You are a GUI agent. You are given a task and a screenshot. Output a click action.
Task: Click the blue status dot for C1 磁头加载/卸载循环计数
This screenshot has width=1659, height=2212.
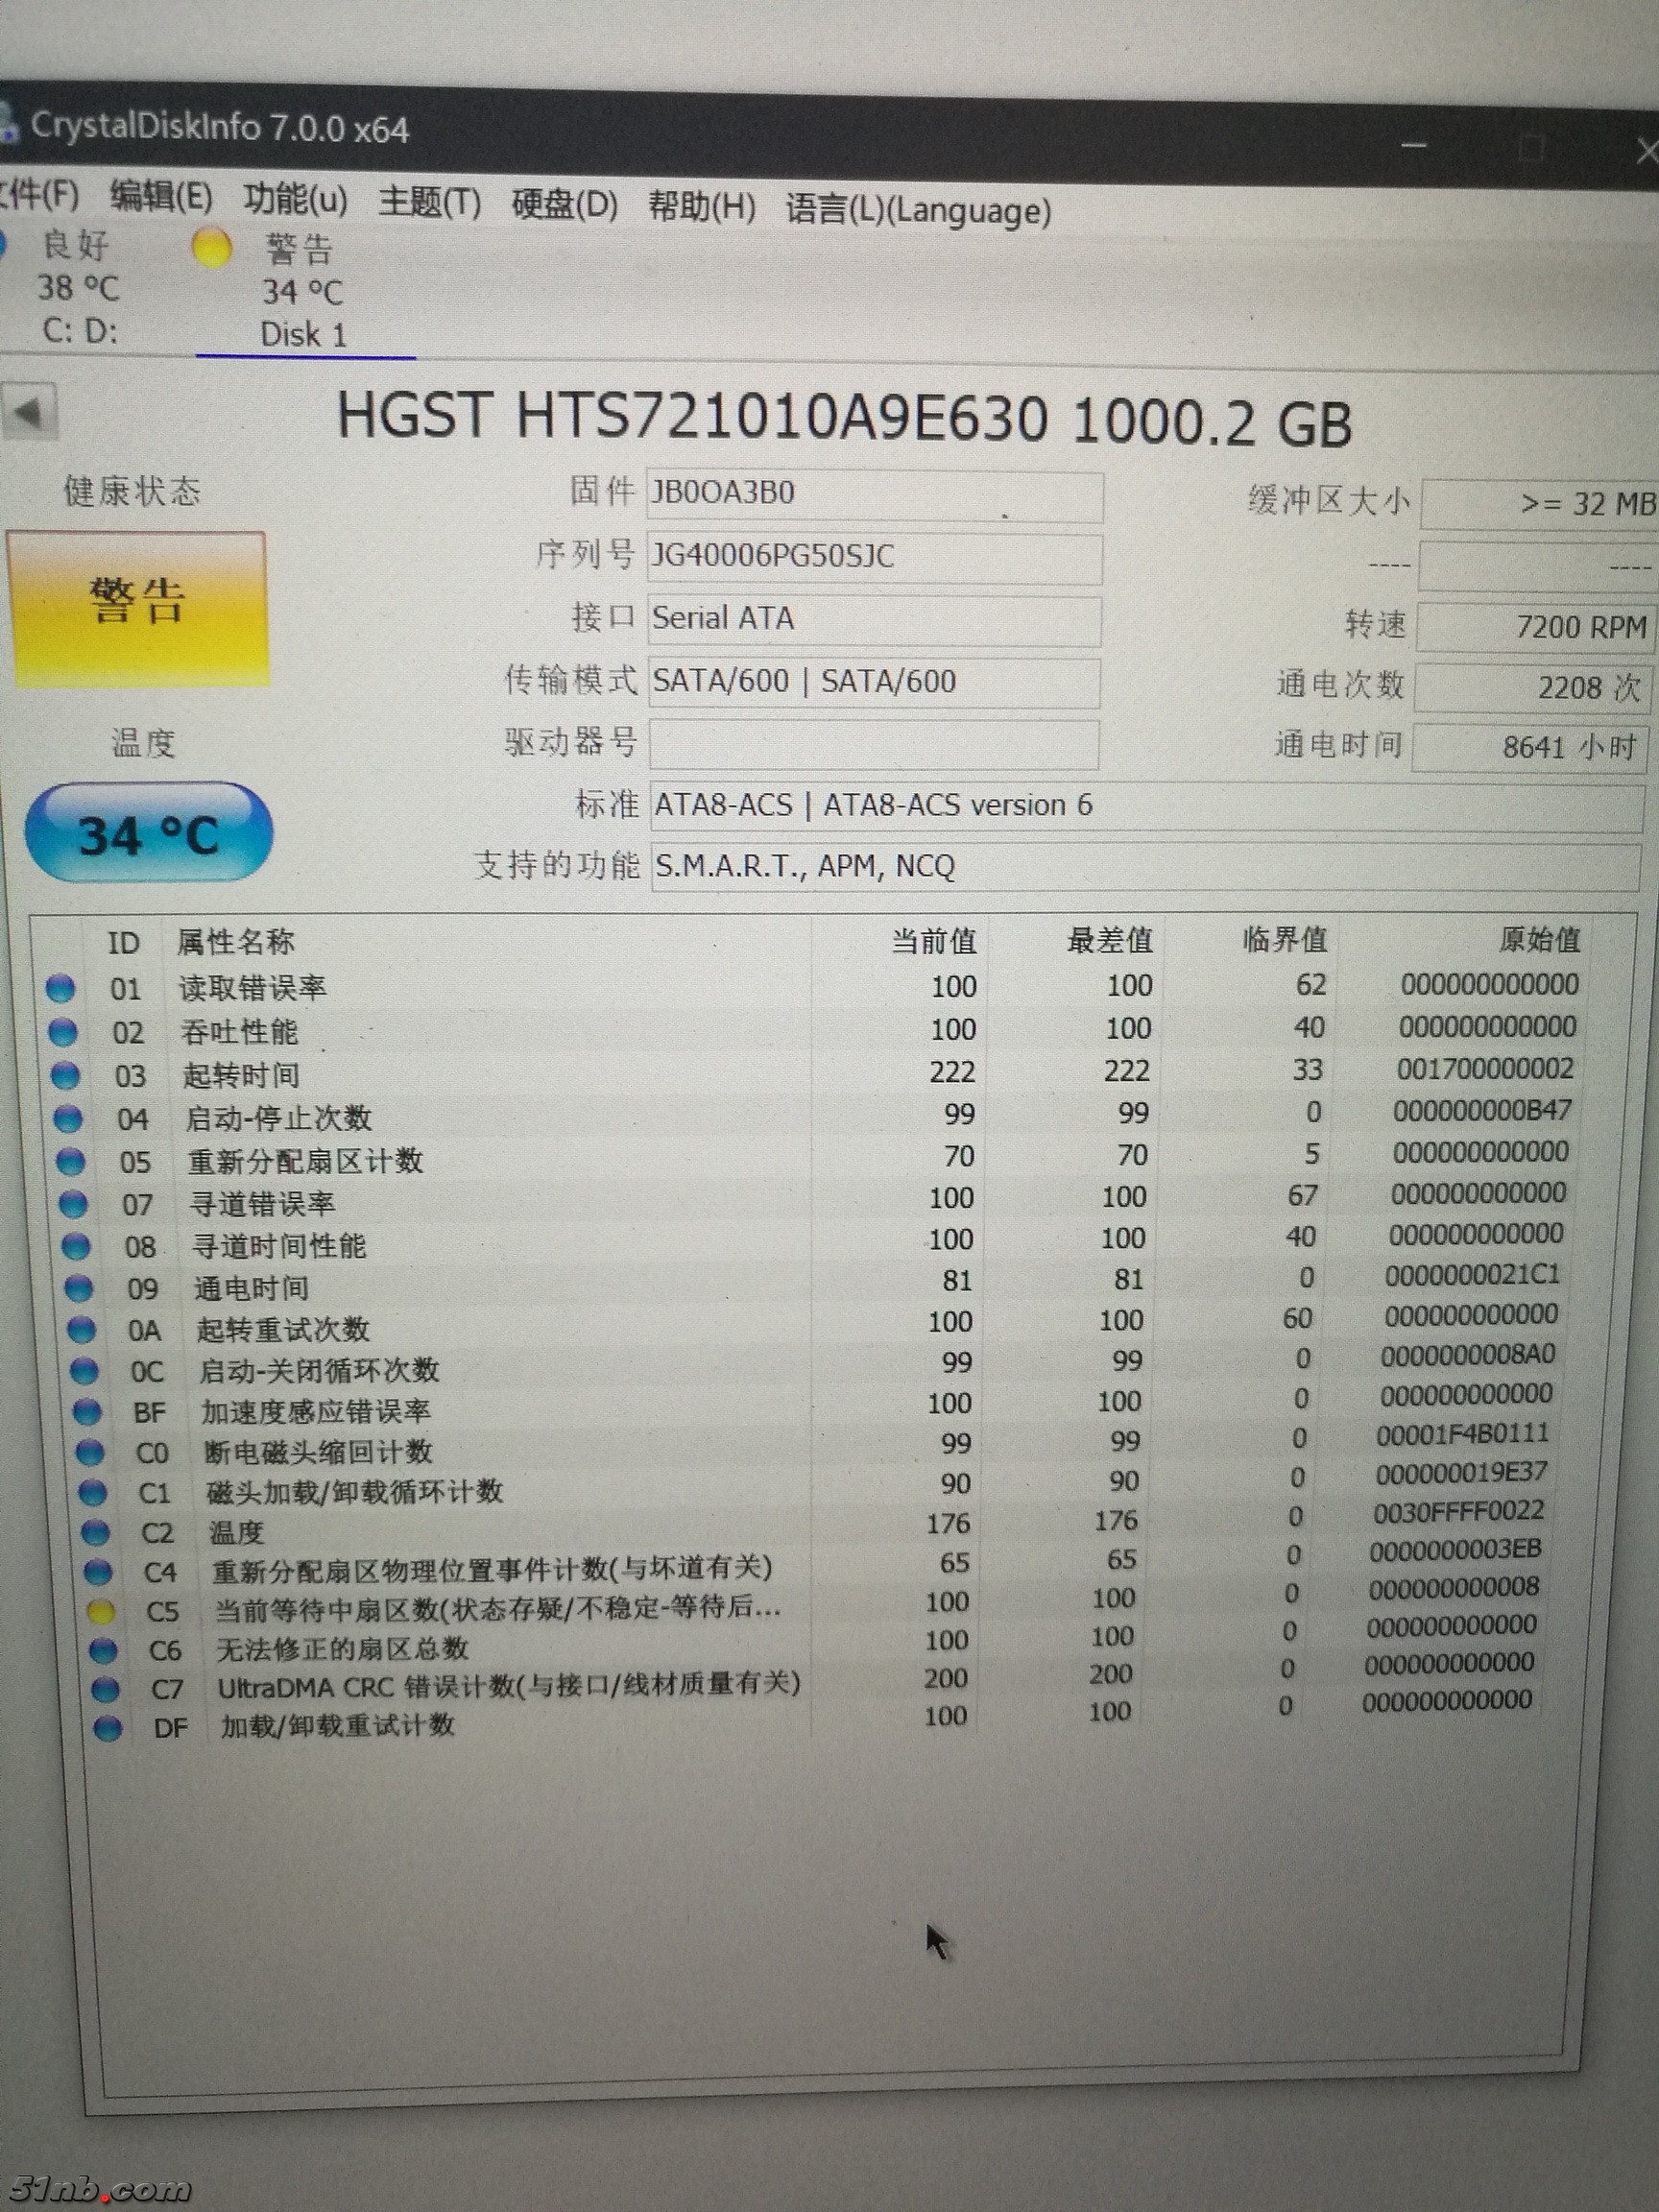click(x=93, y=1494)
